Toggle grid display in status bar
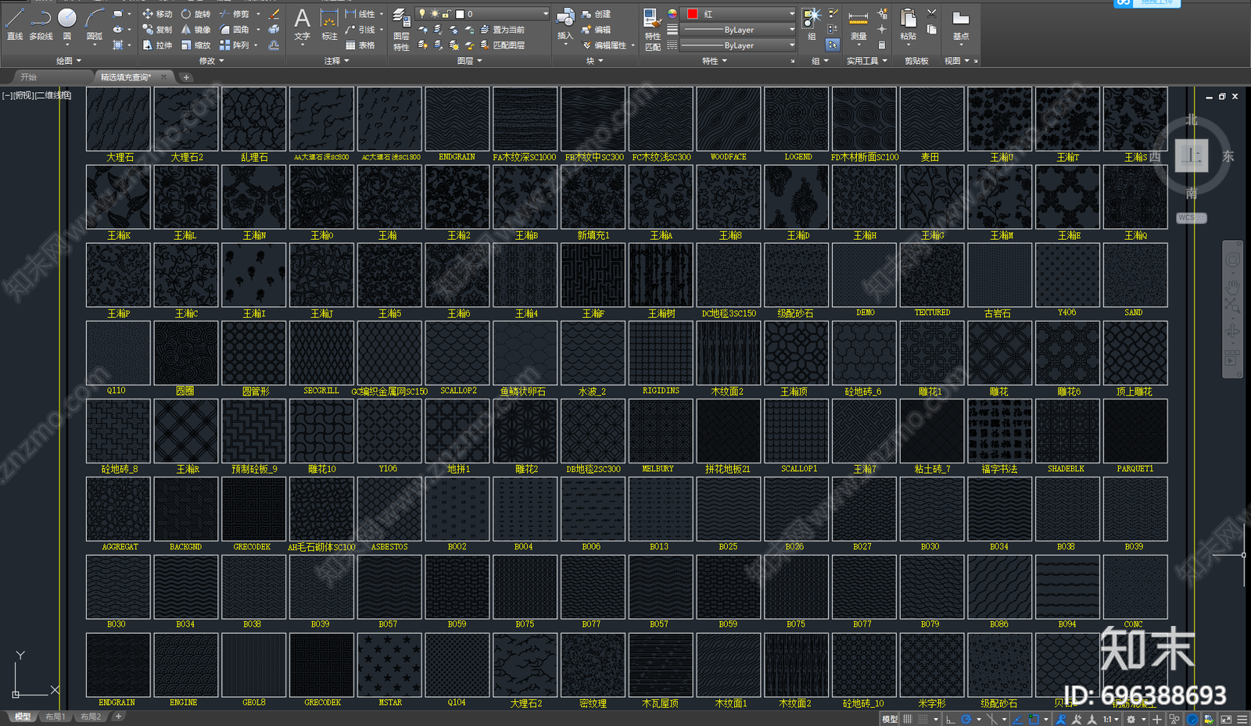The image size is (1251, 726). 908,719
